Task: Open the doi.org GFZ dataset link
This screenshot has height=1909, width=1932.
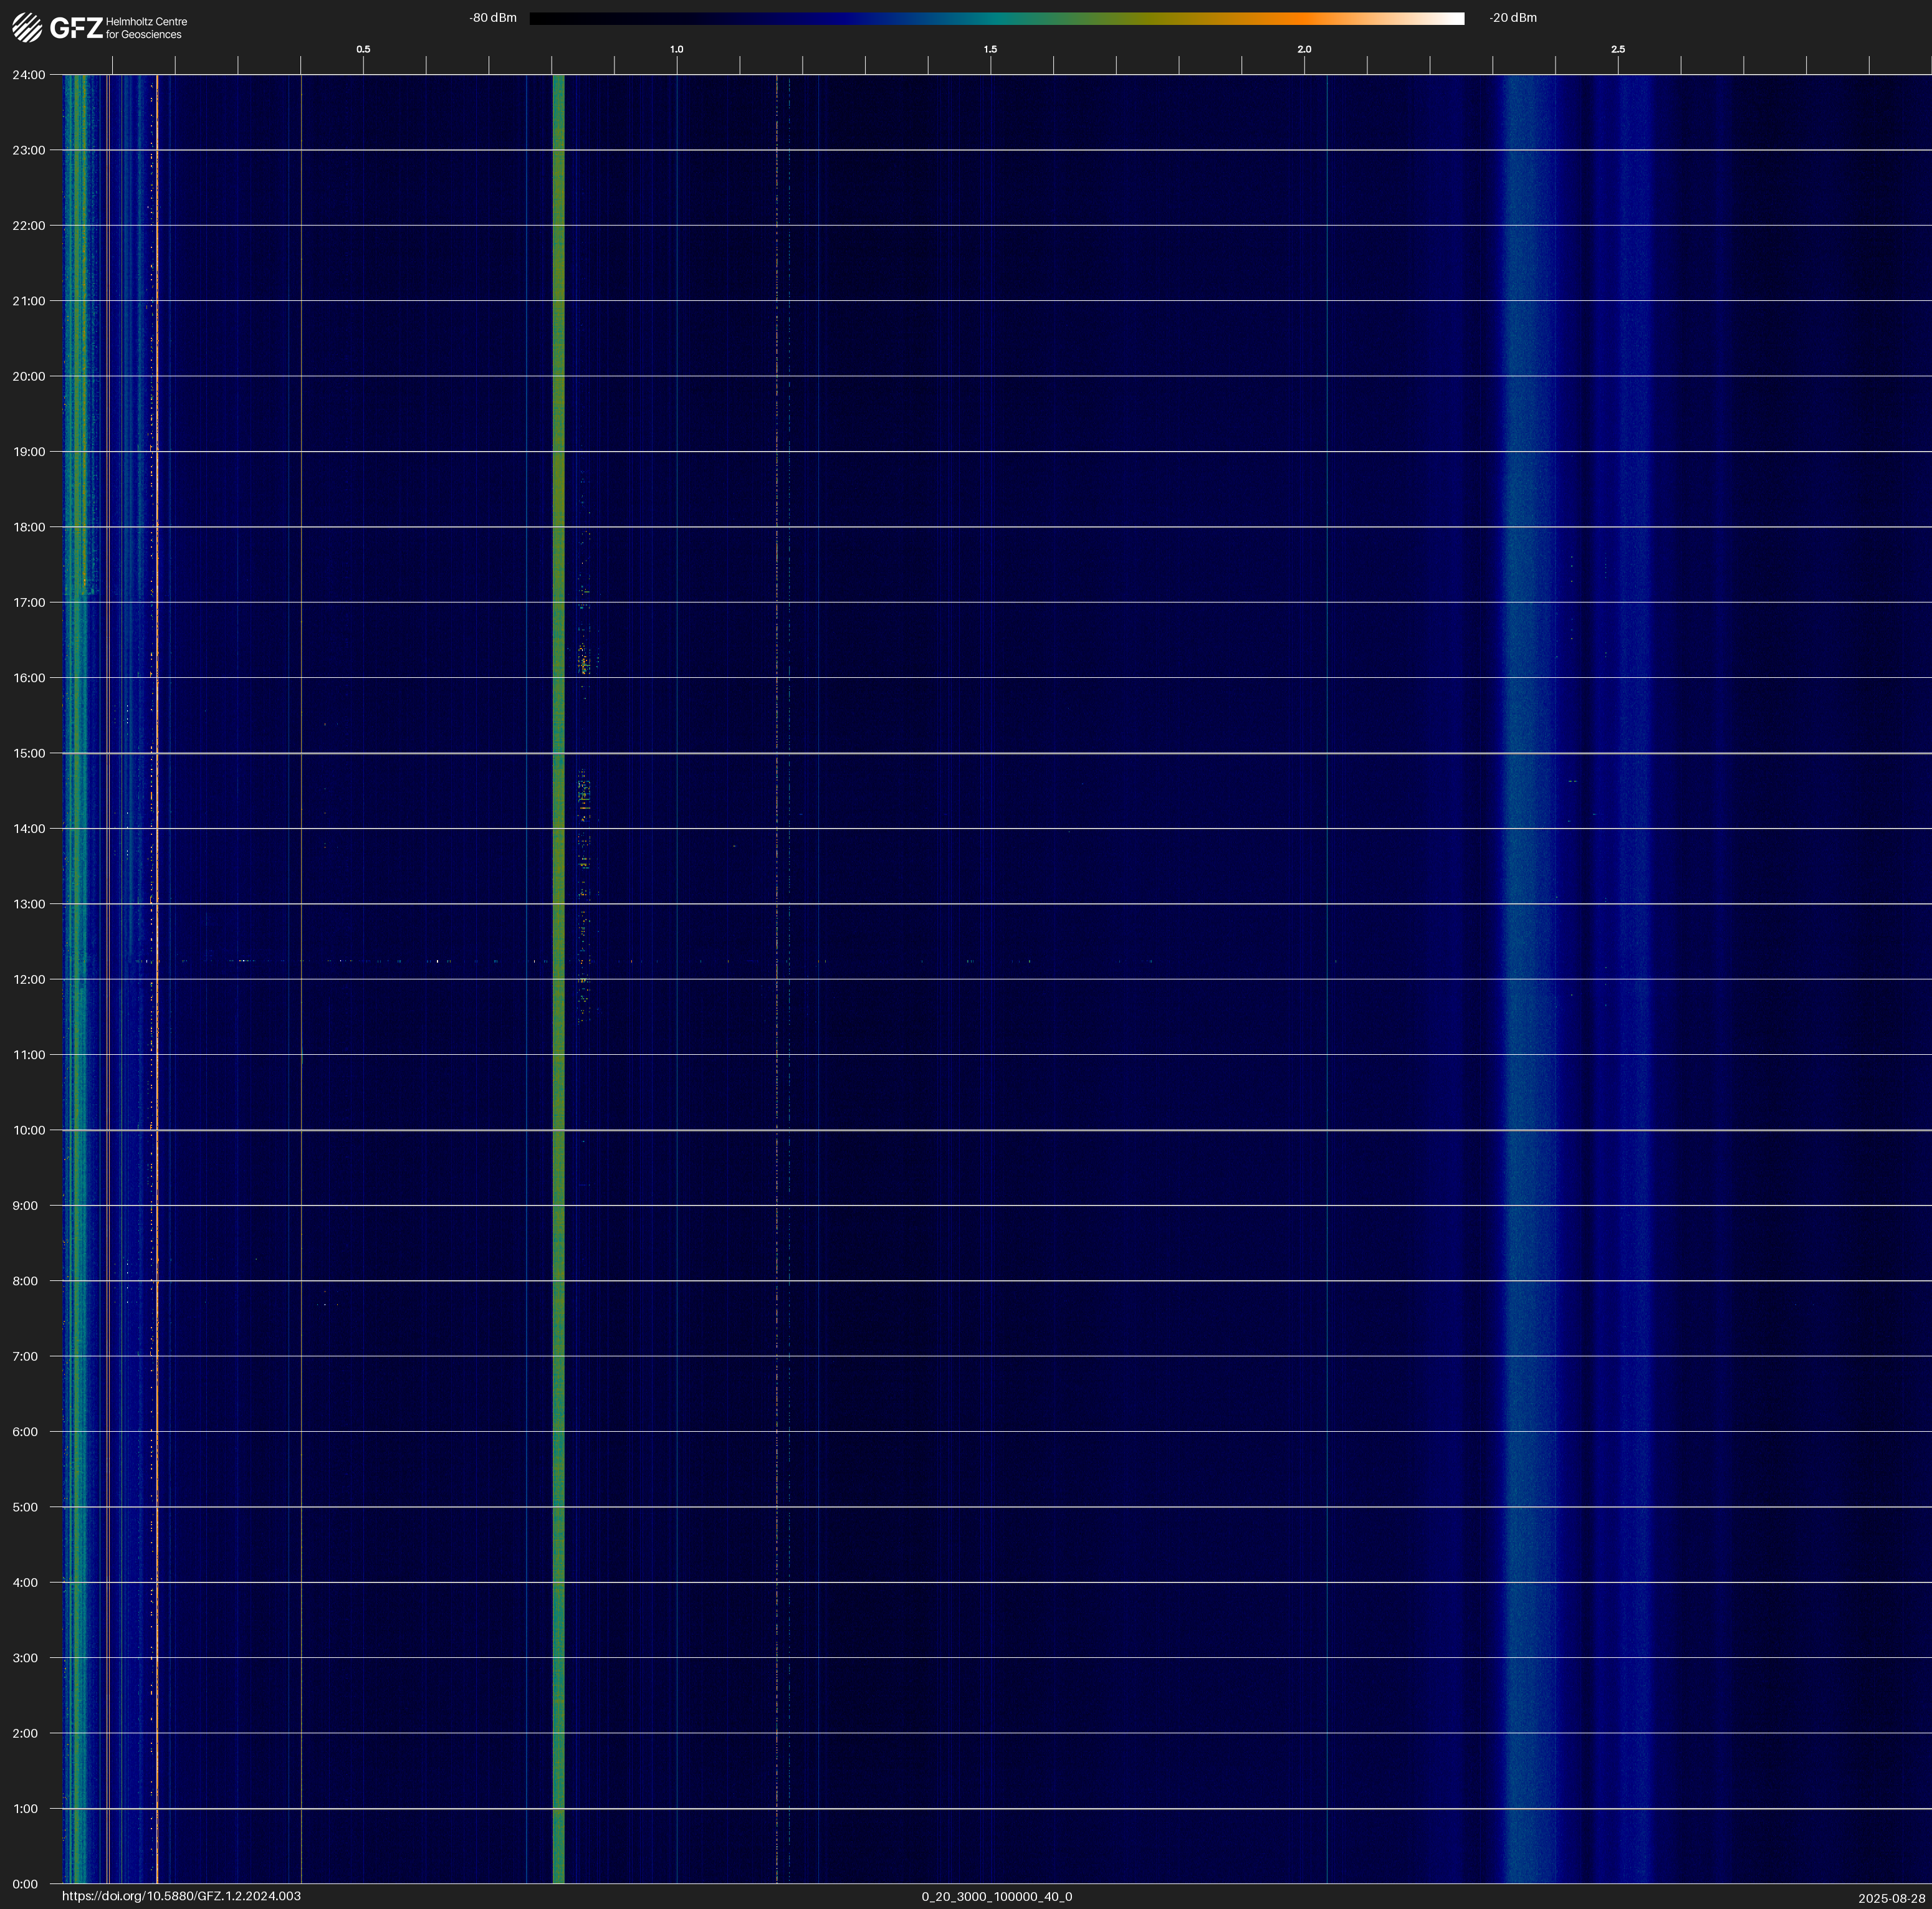Action: point(181,1896)
